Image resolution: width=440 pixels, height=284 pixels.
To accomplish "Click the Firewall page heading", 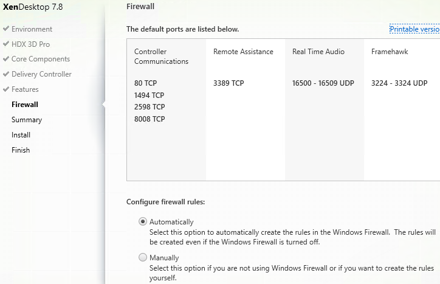I will coord(140,7).
